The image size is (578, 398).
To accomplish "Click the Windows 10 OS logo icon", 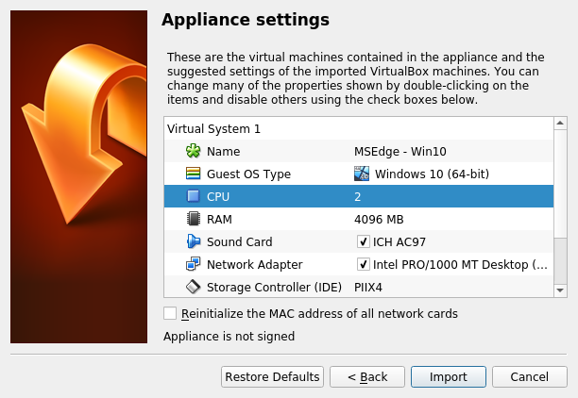I will [x=362, y=174].
